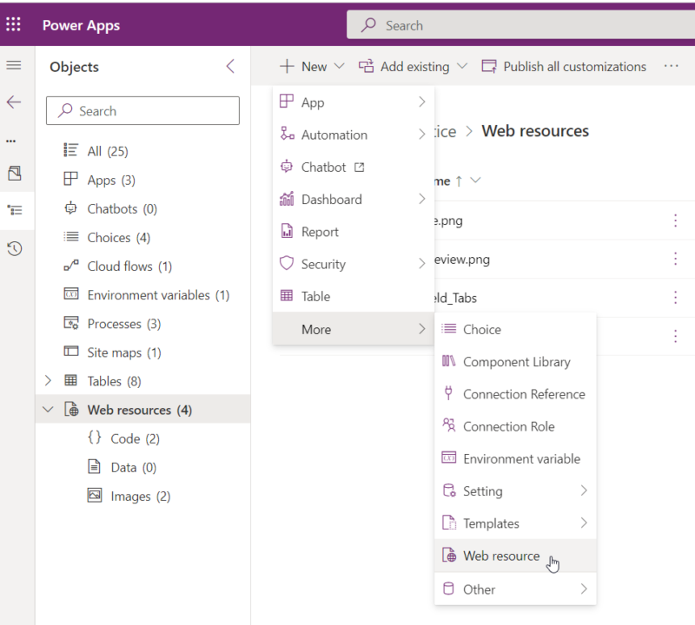Click Publish all customizations
The image size is (695, 625).
tap(565, 66)
